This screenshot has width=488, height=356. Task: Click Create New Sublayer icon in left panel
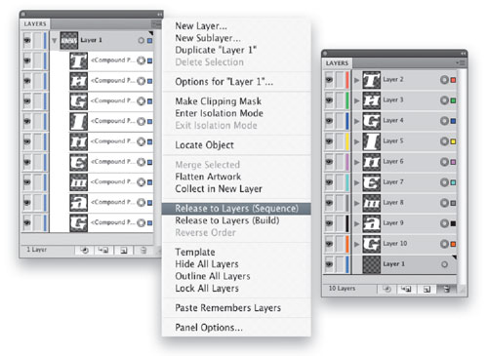point(103,250)
